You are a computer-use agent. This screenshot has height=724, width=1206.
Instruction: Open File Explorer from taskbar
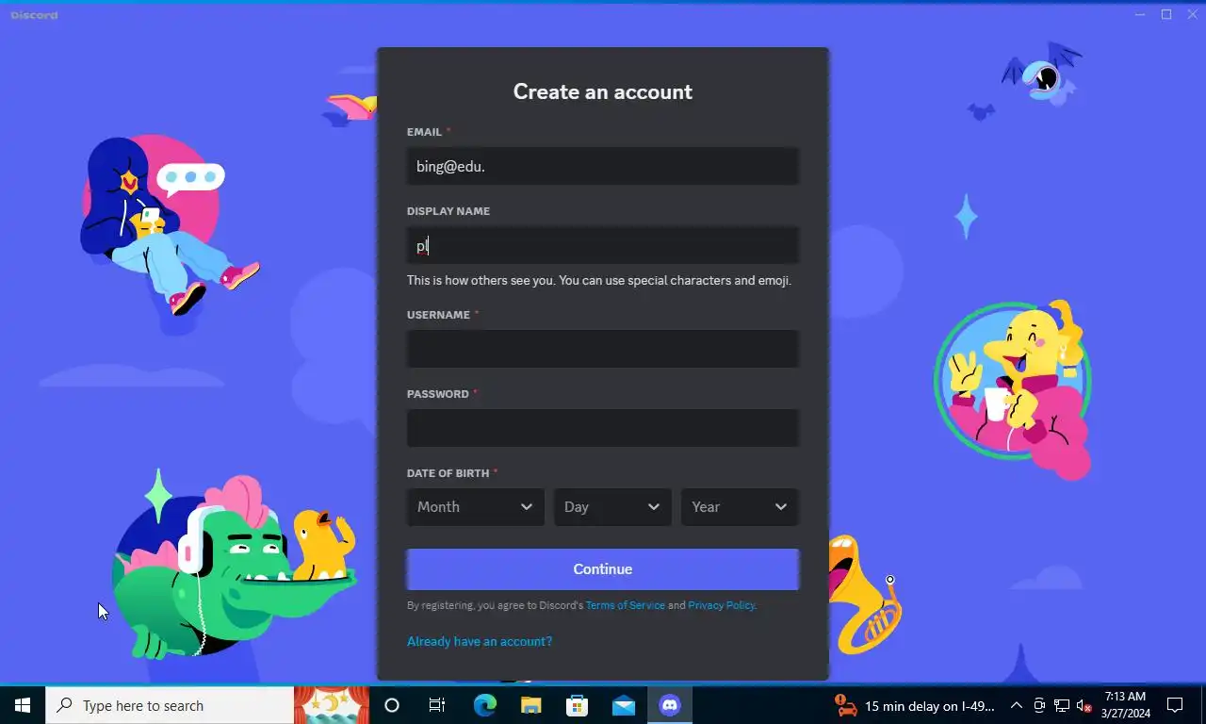point(530,705)
